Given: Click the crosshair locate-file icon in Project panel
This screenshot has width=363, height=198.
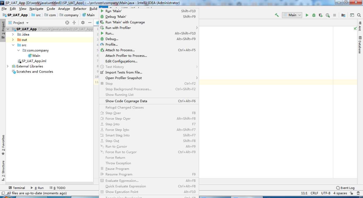Looking at the screenshot, I should point(67,23).
